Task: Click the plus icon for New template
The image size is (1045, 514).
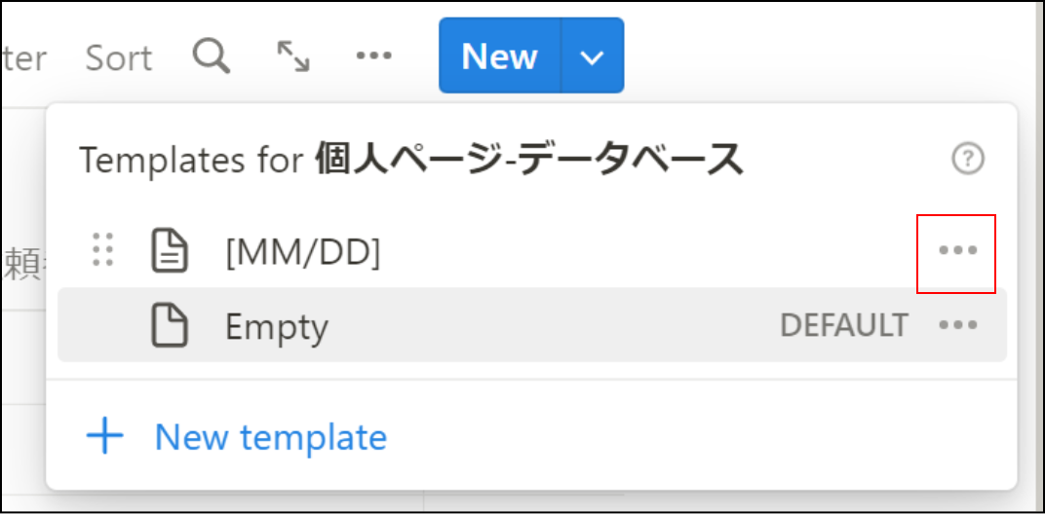Action: pos(104,436)
